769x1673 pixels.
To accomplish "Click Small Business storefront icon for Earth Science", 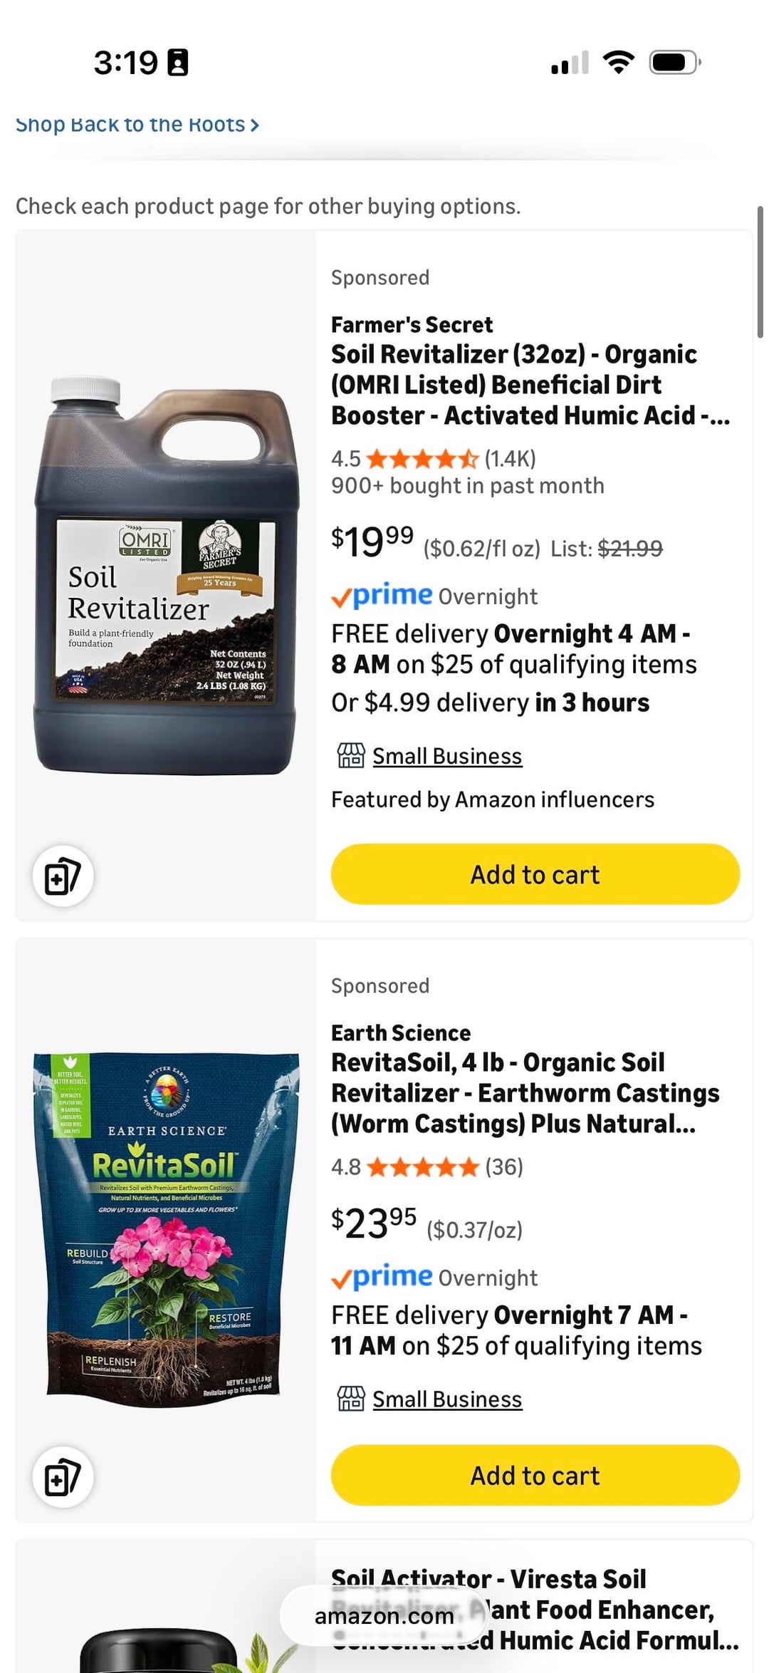I will pos(350,1399).
